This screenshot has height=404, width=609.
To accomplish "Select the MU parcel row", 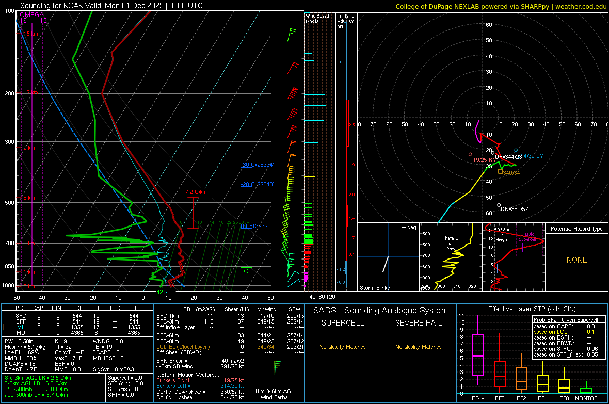I will (77, 333).
